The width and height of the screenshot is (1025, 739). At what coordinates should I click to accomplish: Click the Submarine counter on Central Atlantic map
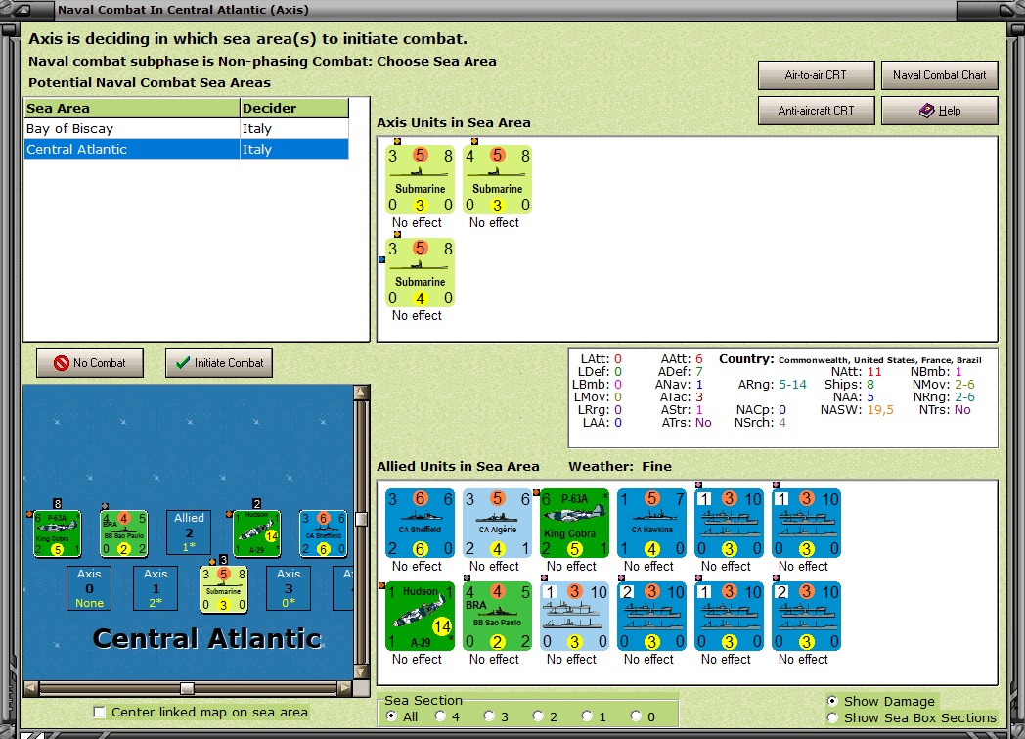224,589
